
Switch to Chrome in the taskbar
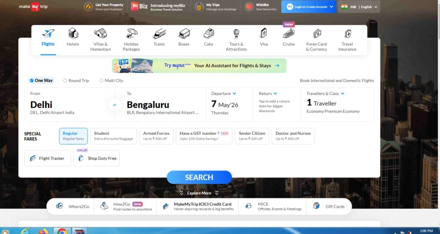click(x=62, y=231)
